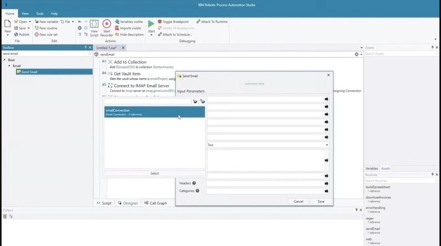Image resolution: width=441 pixels, height=246 pixels.
Task: Expand the Open dropdown arrow
Action: point(30,22)
